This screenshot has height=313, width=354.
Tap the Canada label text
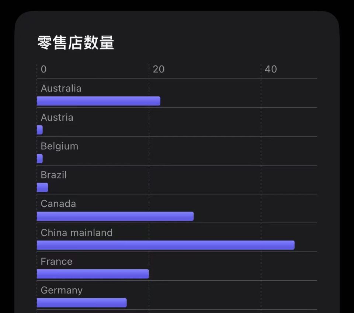click(58, 204)
